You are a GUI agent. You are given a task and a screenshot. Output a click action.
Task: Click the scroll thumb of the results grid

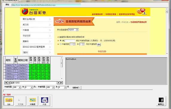pos(62,63)
